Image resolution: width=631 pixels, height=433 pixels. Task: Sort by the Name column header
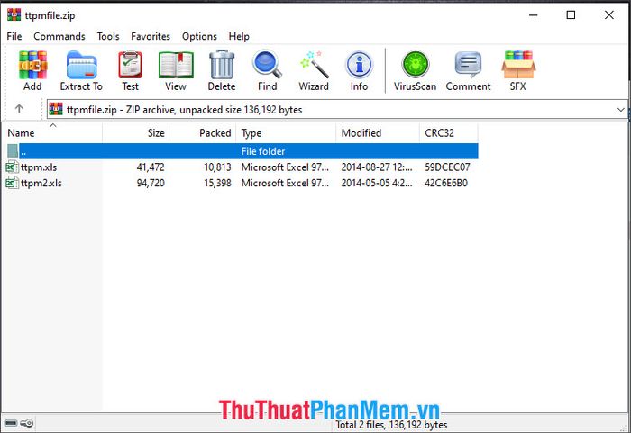coord(52,132)
